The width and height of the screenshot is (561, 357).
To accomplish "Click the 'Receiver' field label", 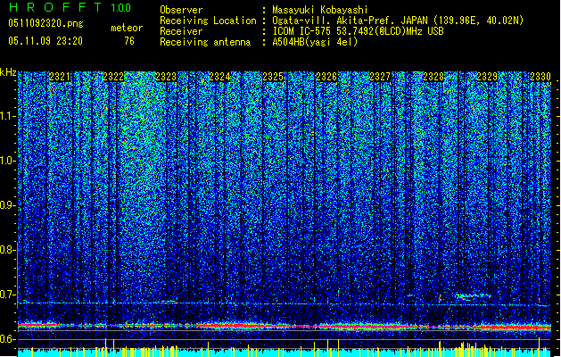I will pyautogui.click(x=181, y=31).
